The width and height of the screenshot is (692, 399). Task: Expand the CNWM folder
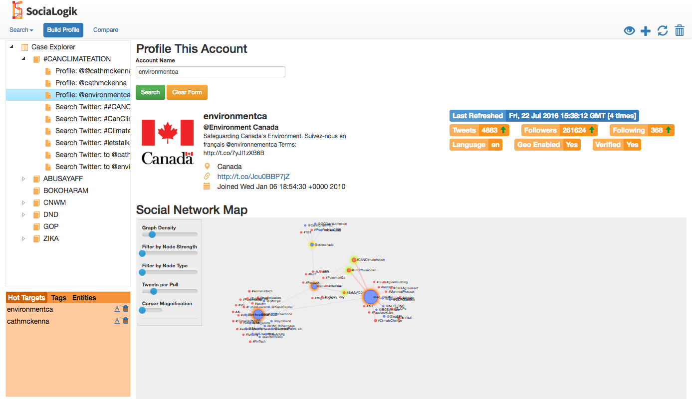23,202
